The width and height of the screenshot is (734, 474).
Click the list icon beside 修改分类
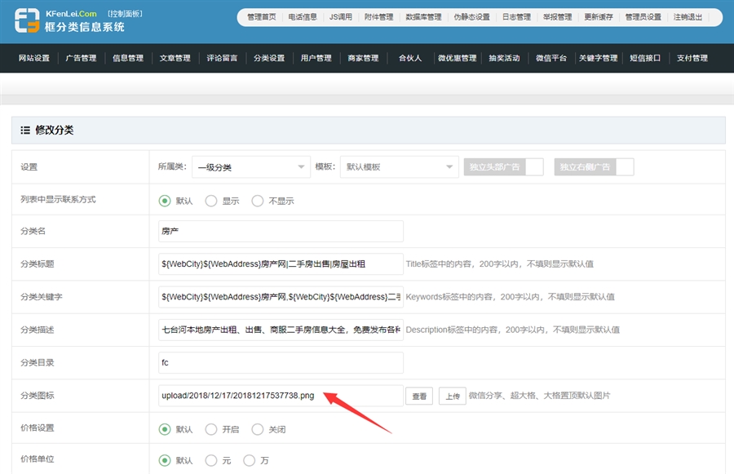(x=25, y=131)
